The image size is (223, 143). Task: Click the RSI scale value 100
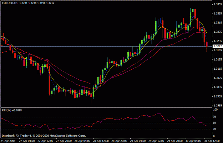(216, 110)
